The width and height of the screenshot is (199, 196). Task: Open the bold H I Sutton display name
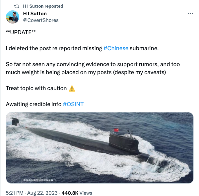tap(35, 14)
